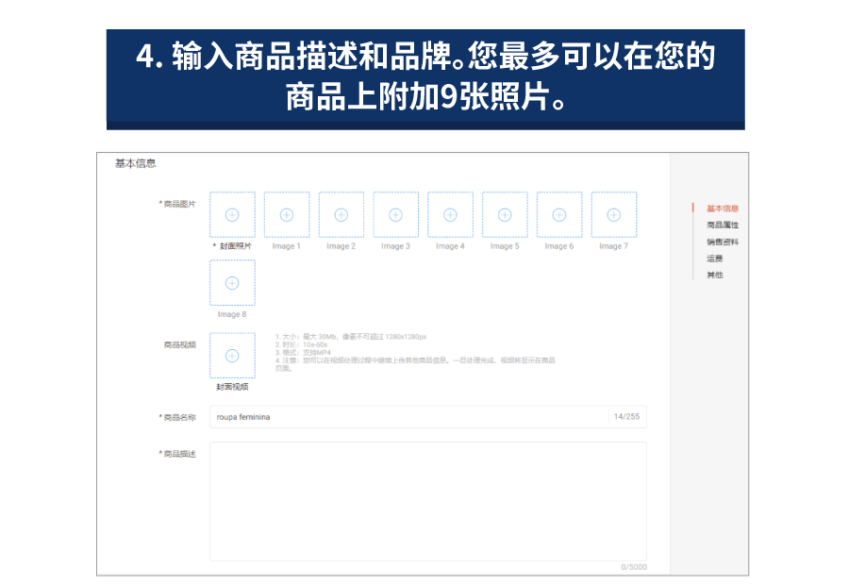Select the 运费 navigation entry
The image size is (849, 585).
[x=713, y=258]
